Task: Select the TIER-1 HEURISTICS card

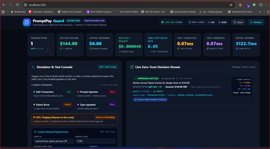Action: pos(188,45)
